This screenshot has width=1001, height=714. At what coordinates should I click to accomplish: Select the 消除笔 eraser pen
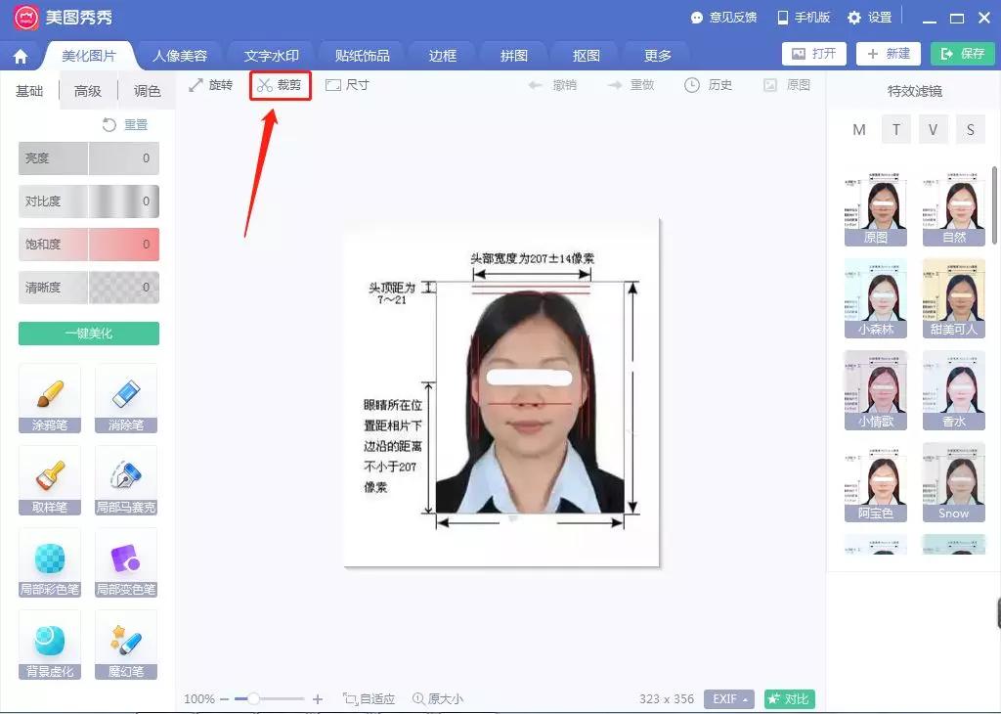(x=126, y=398)
